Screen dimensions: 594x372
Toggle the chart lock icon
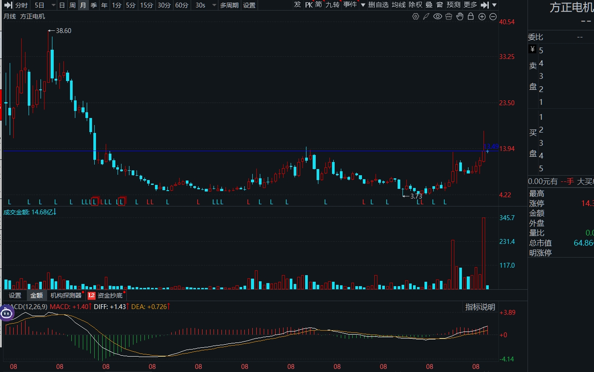point(471,17)
